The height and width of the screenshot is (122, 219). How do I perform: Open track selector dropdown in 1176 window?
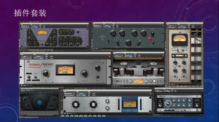coord(69,94)
